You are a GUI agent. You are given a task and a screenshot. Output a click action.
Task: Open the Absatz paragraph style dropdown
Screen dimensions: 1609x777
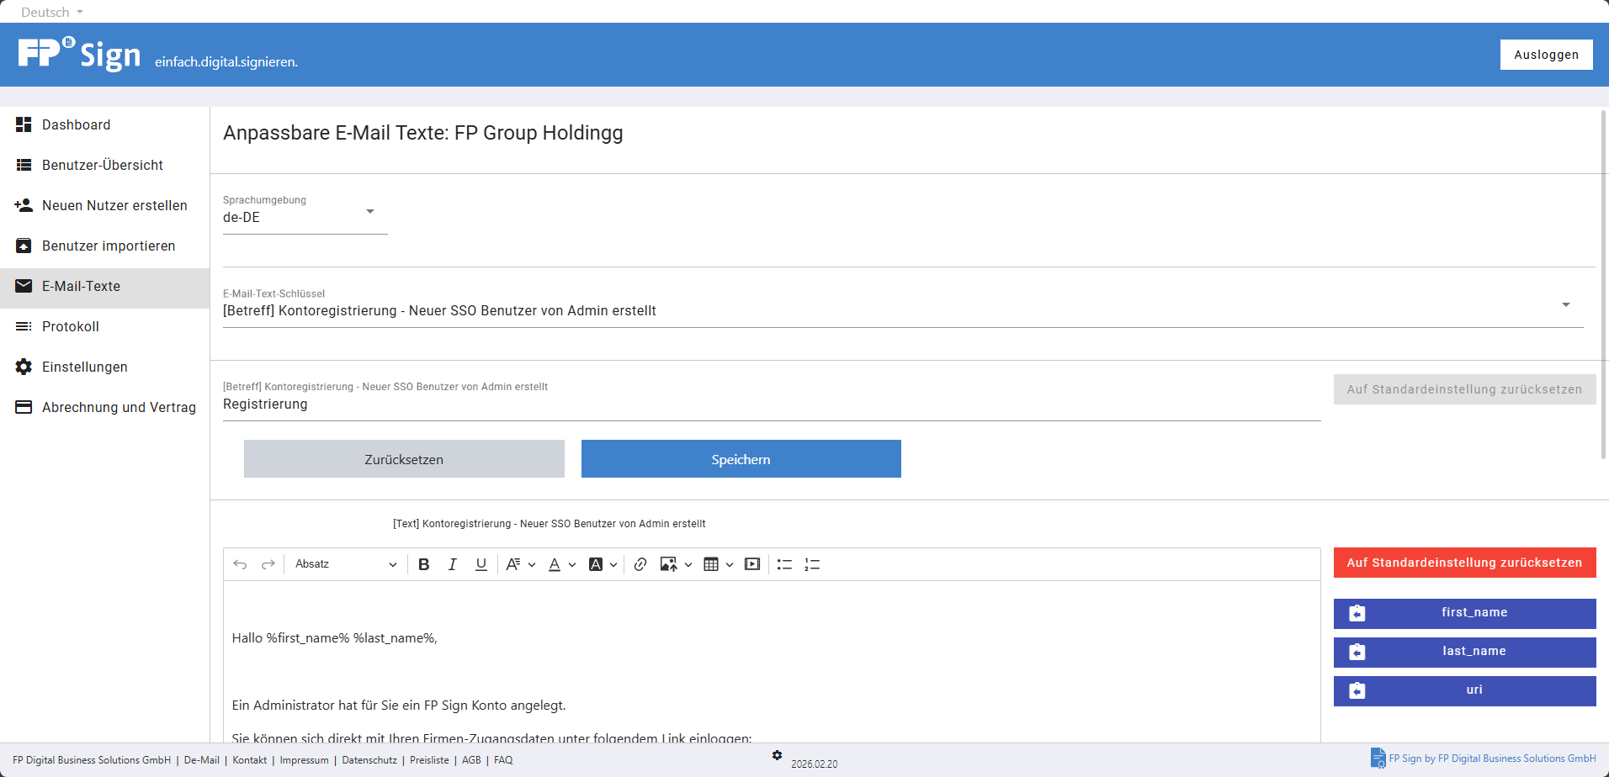pos(345,564)
